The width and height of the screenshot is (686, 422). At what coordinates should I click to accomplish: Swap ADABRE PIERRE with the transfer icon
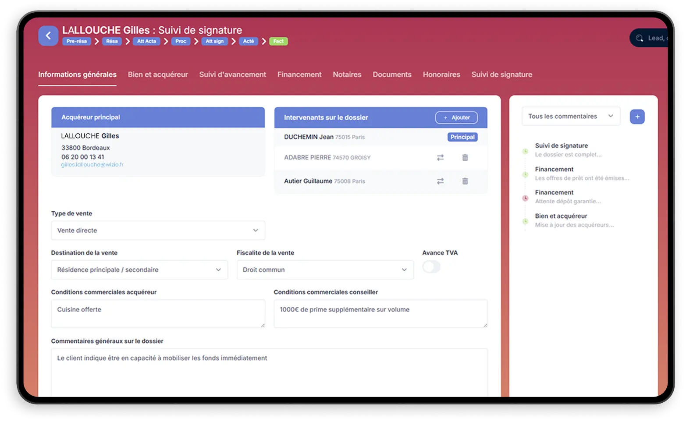coord(440,157)
